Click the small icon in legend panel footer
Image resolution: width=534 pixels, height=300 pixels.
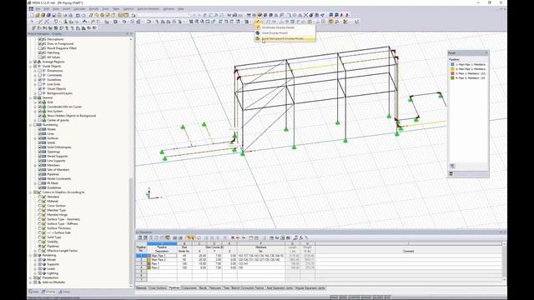(451, 174)
